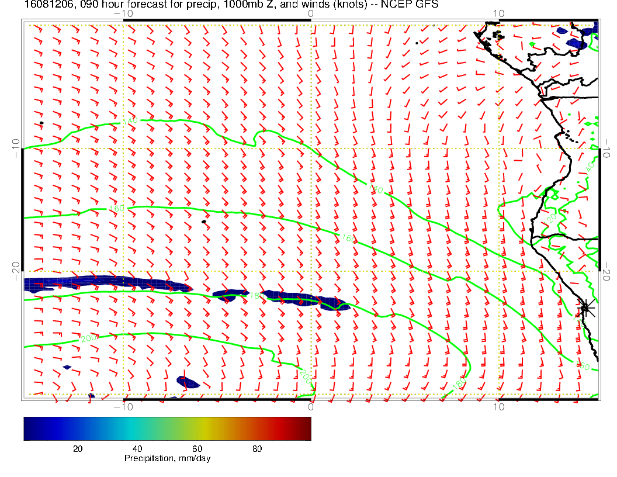The width and height of the screenshot is (617, 477).
Task: Select the long precipitation band at far left
Action: pyautogui.click(x=105, y=284)
